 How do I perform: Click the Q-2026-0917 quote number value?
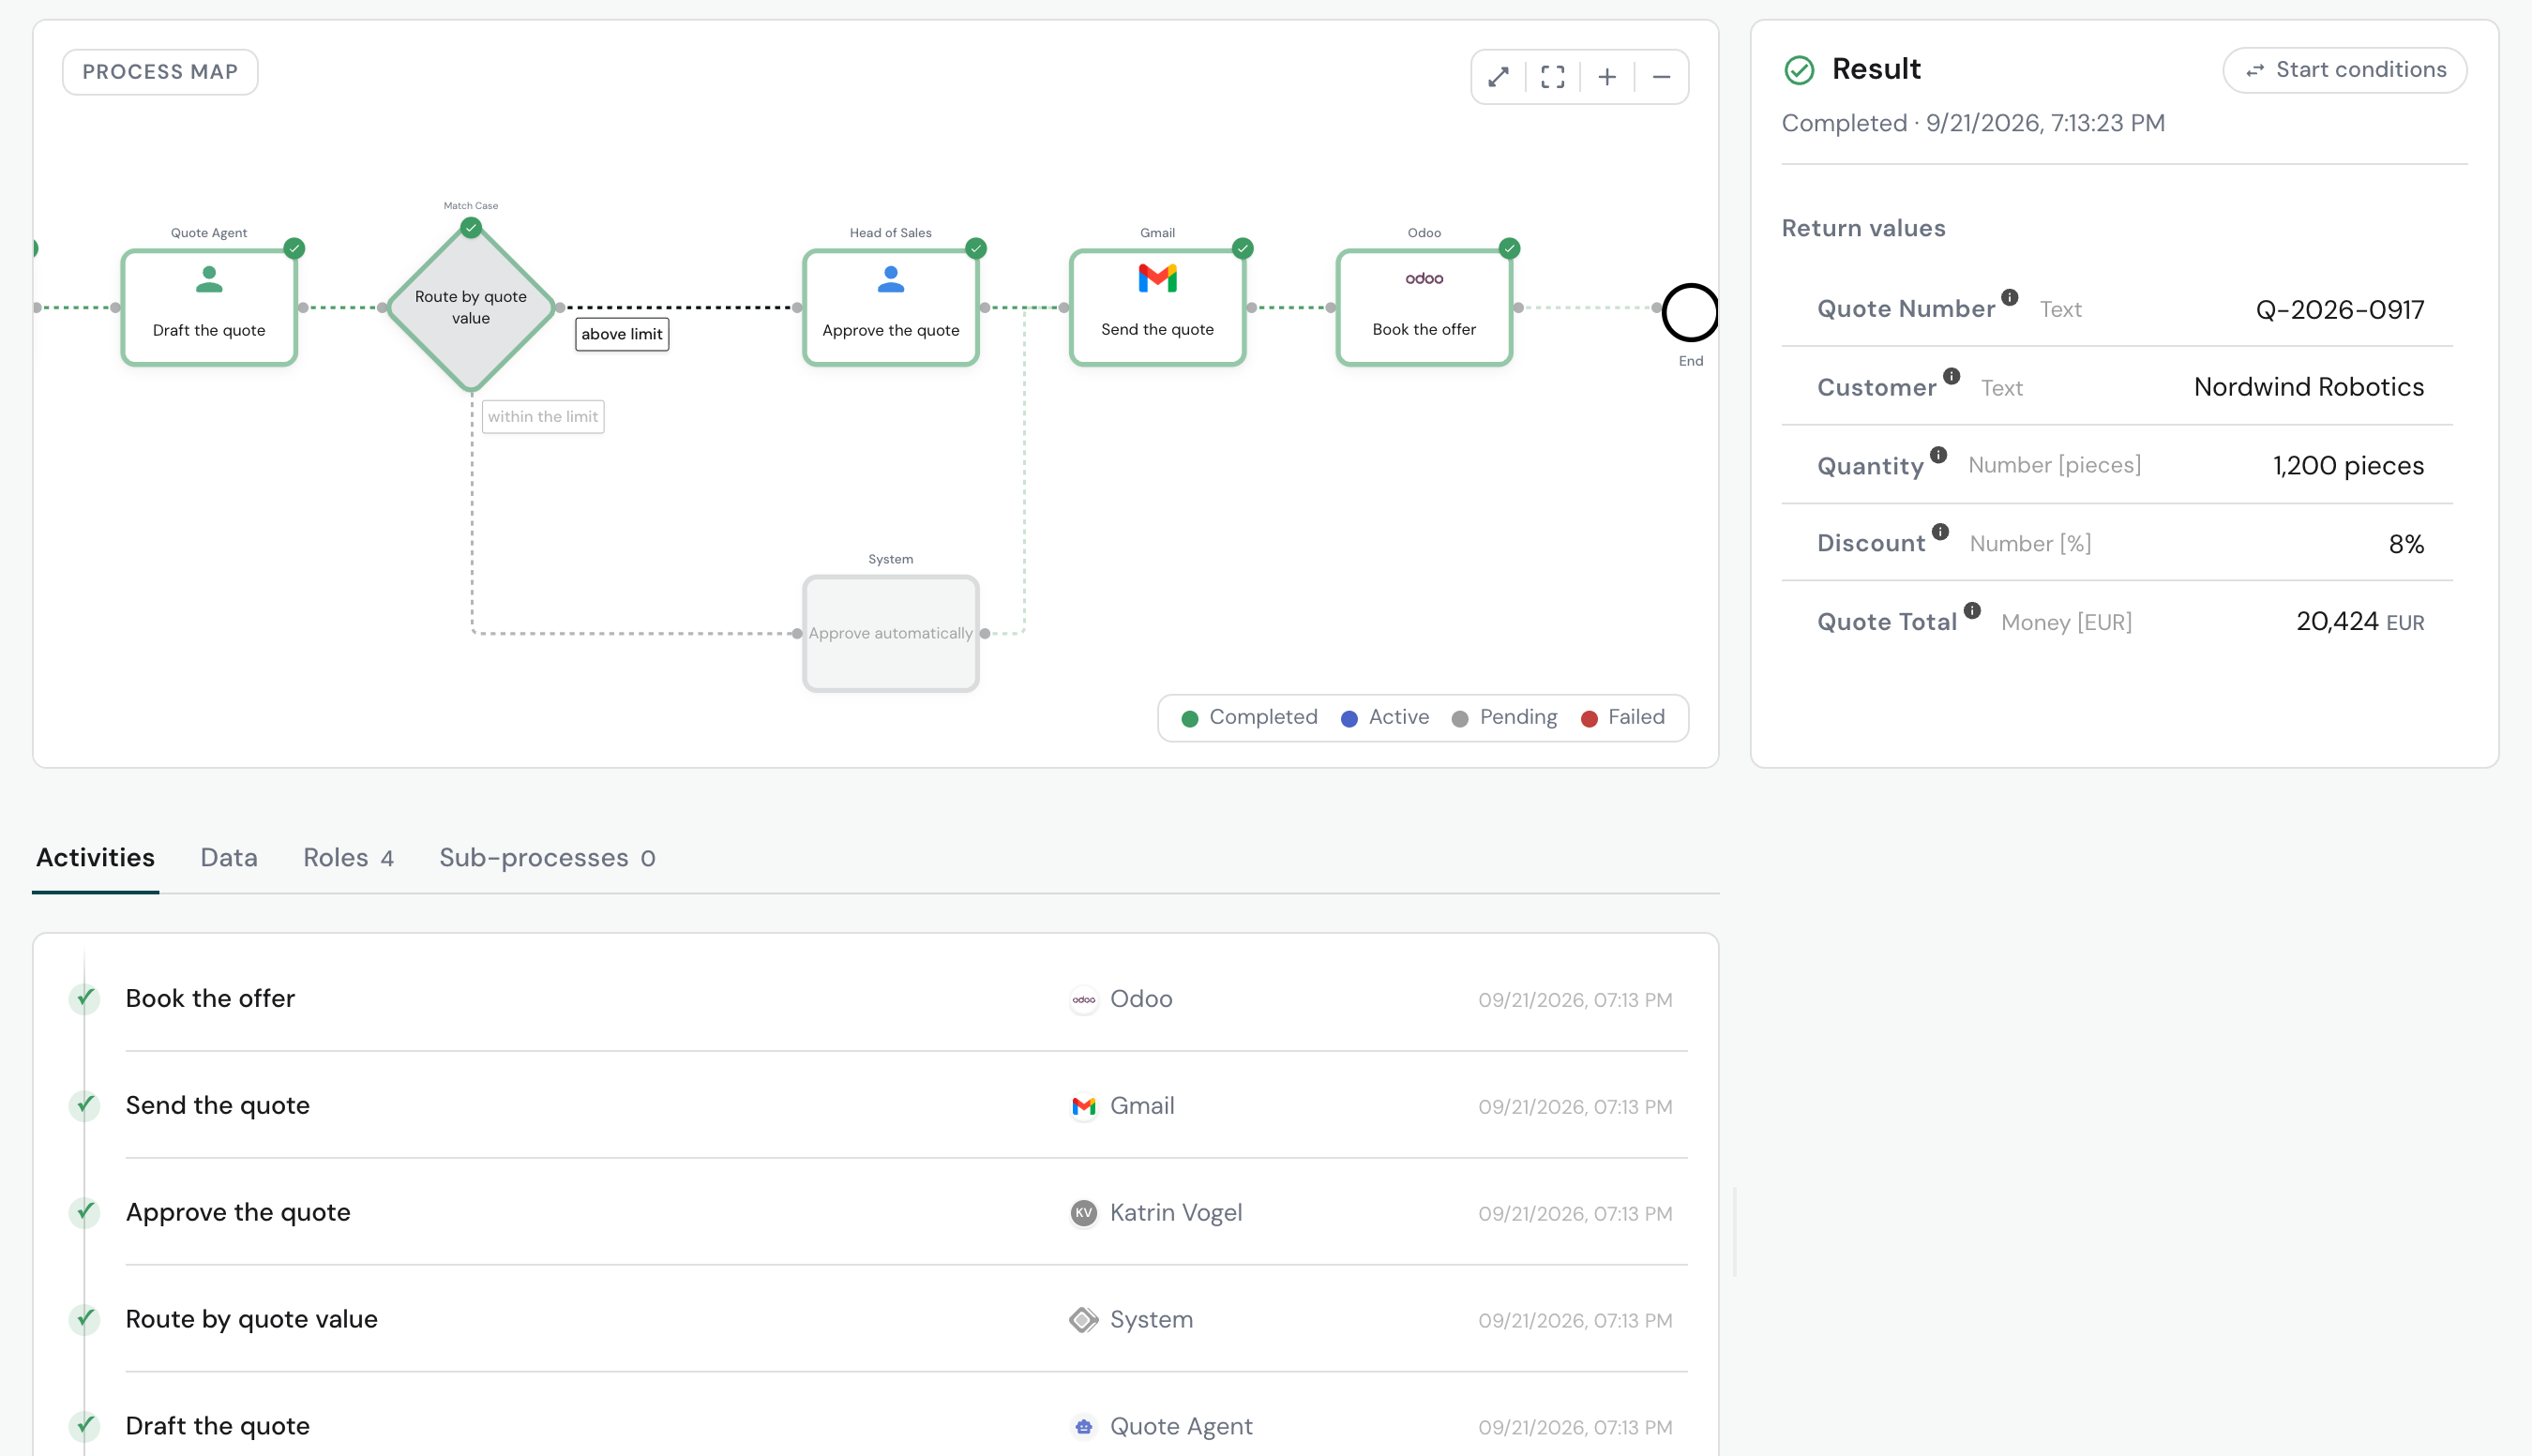click(2340, 310)
